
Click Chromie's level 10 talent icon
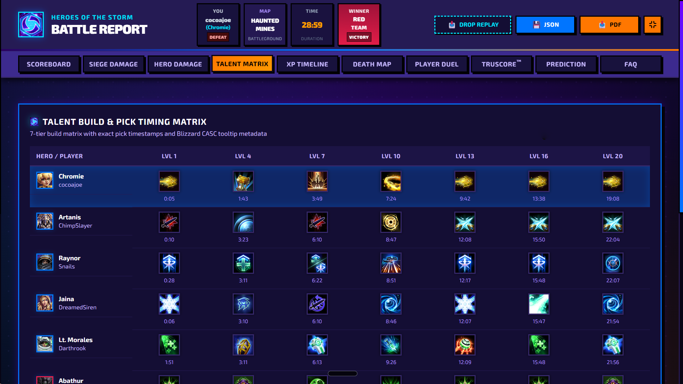pyautogui.click(x=391, y=181)
